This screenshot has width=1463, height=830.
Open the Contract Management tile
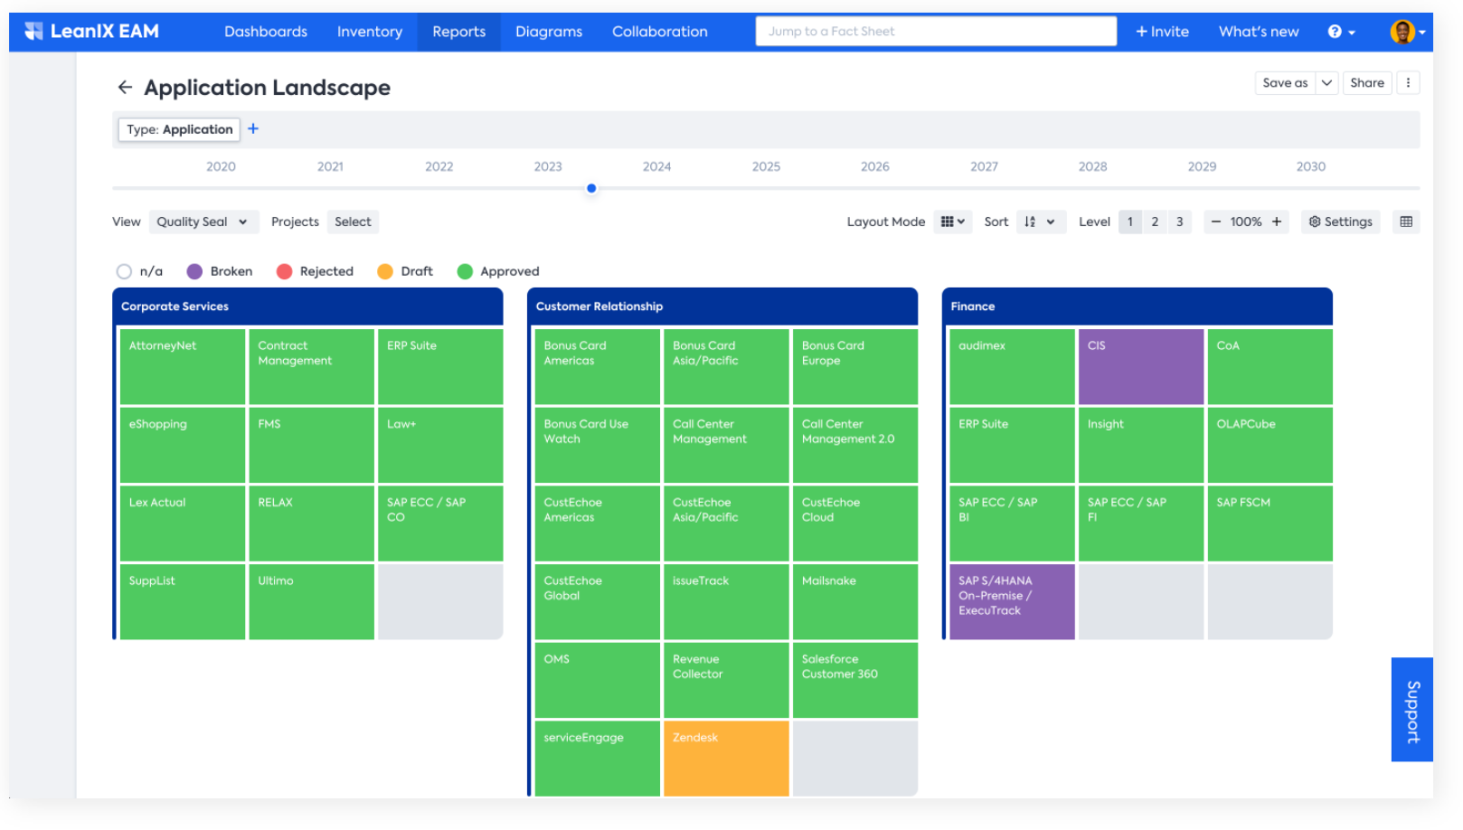312,366
